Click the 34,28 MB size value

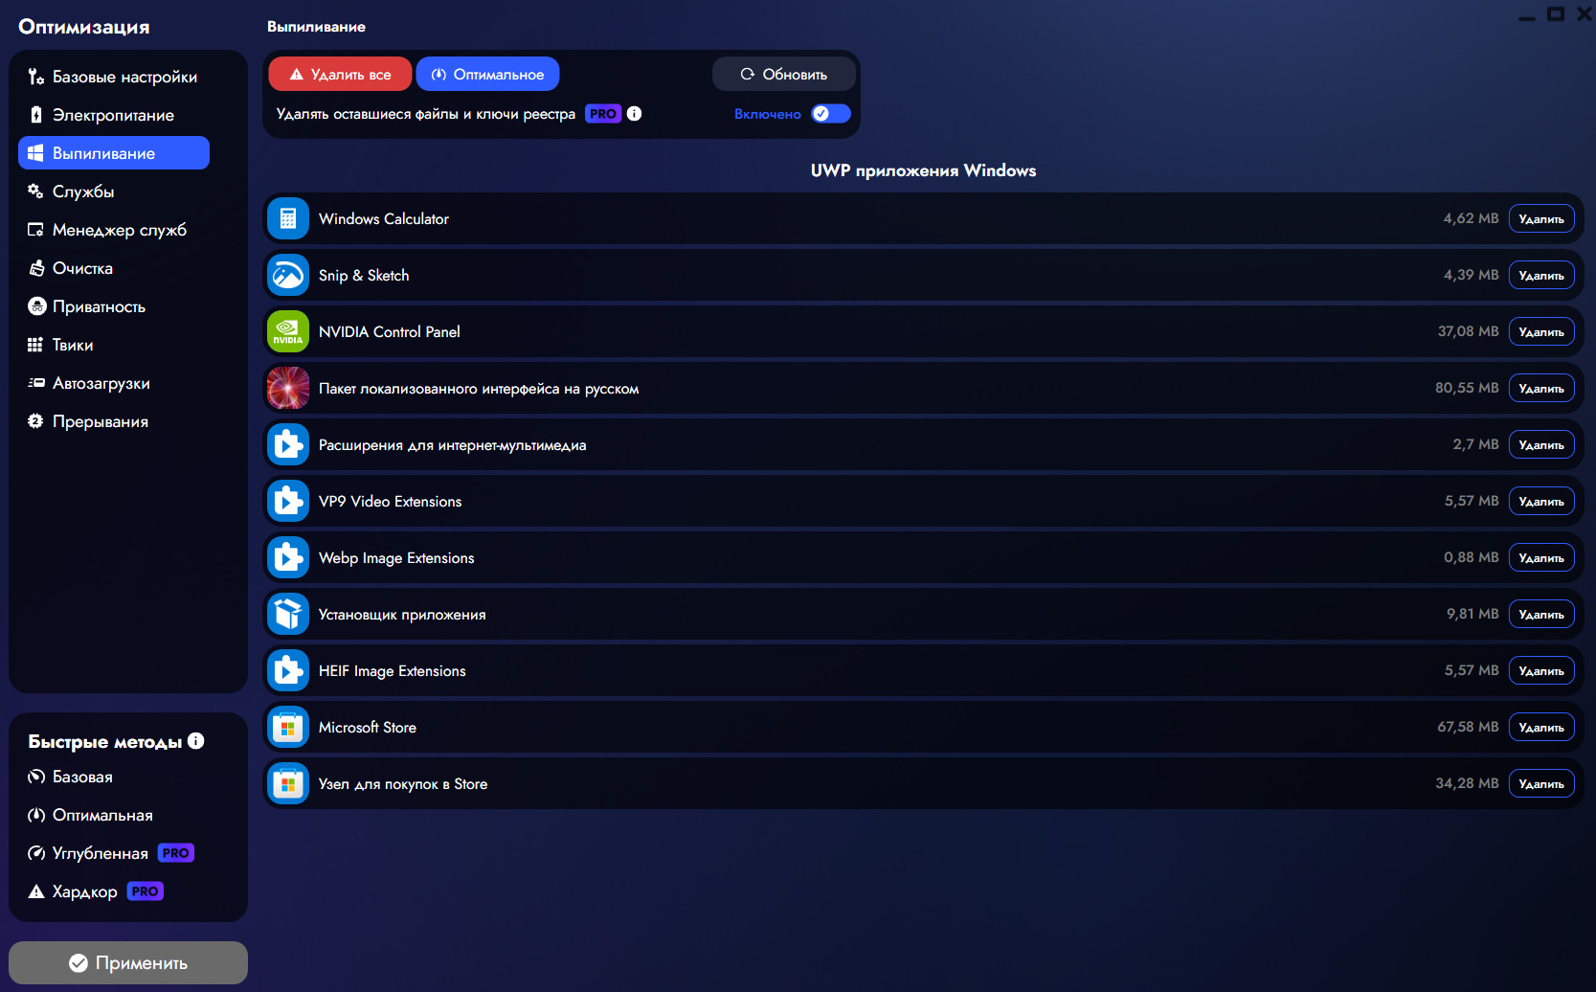coord(1467,783)
